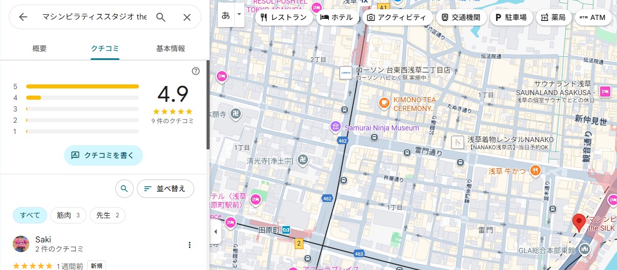
Task: Click the back arrow in search box
Action: tap(23, 17)
